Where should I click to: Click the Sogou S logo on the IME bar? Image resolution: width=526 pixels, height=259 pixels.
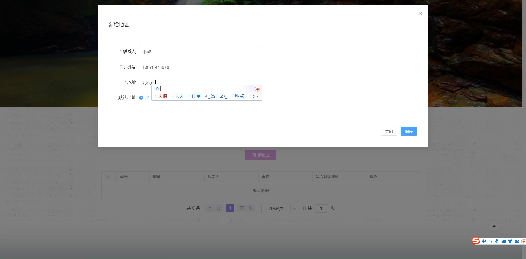(476, 241)
